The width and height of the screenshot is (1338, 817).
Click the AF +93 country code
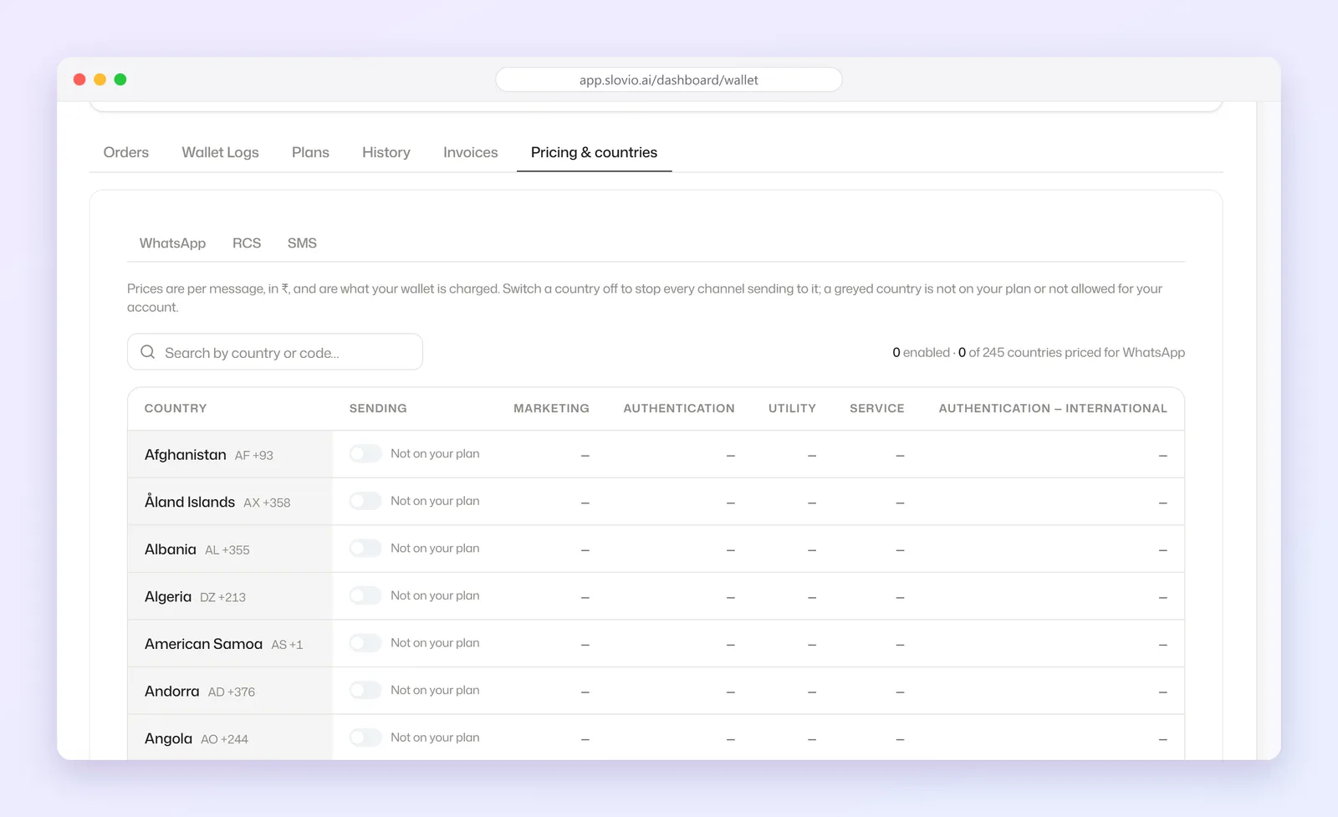254,456
